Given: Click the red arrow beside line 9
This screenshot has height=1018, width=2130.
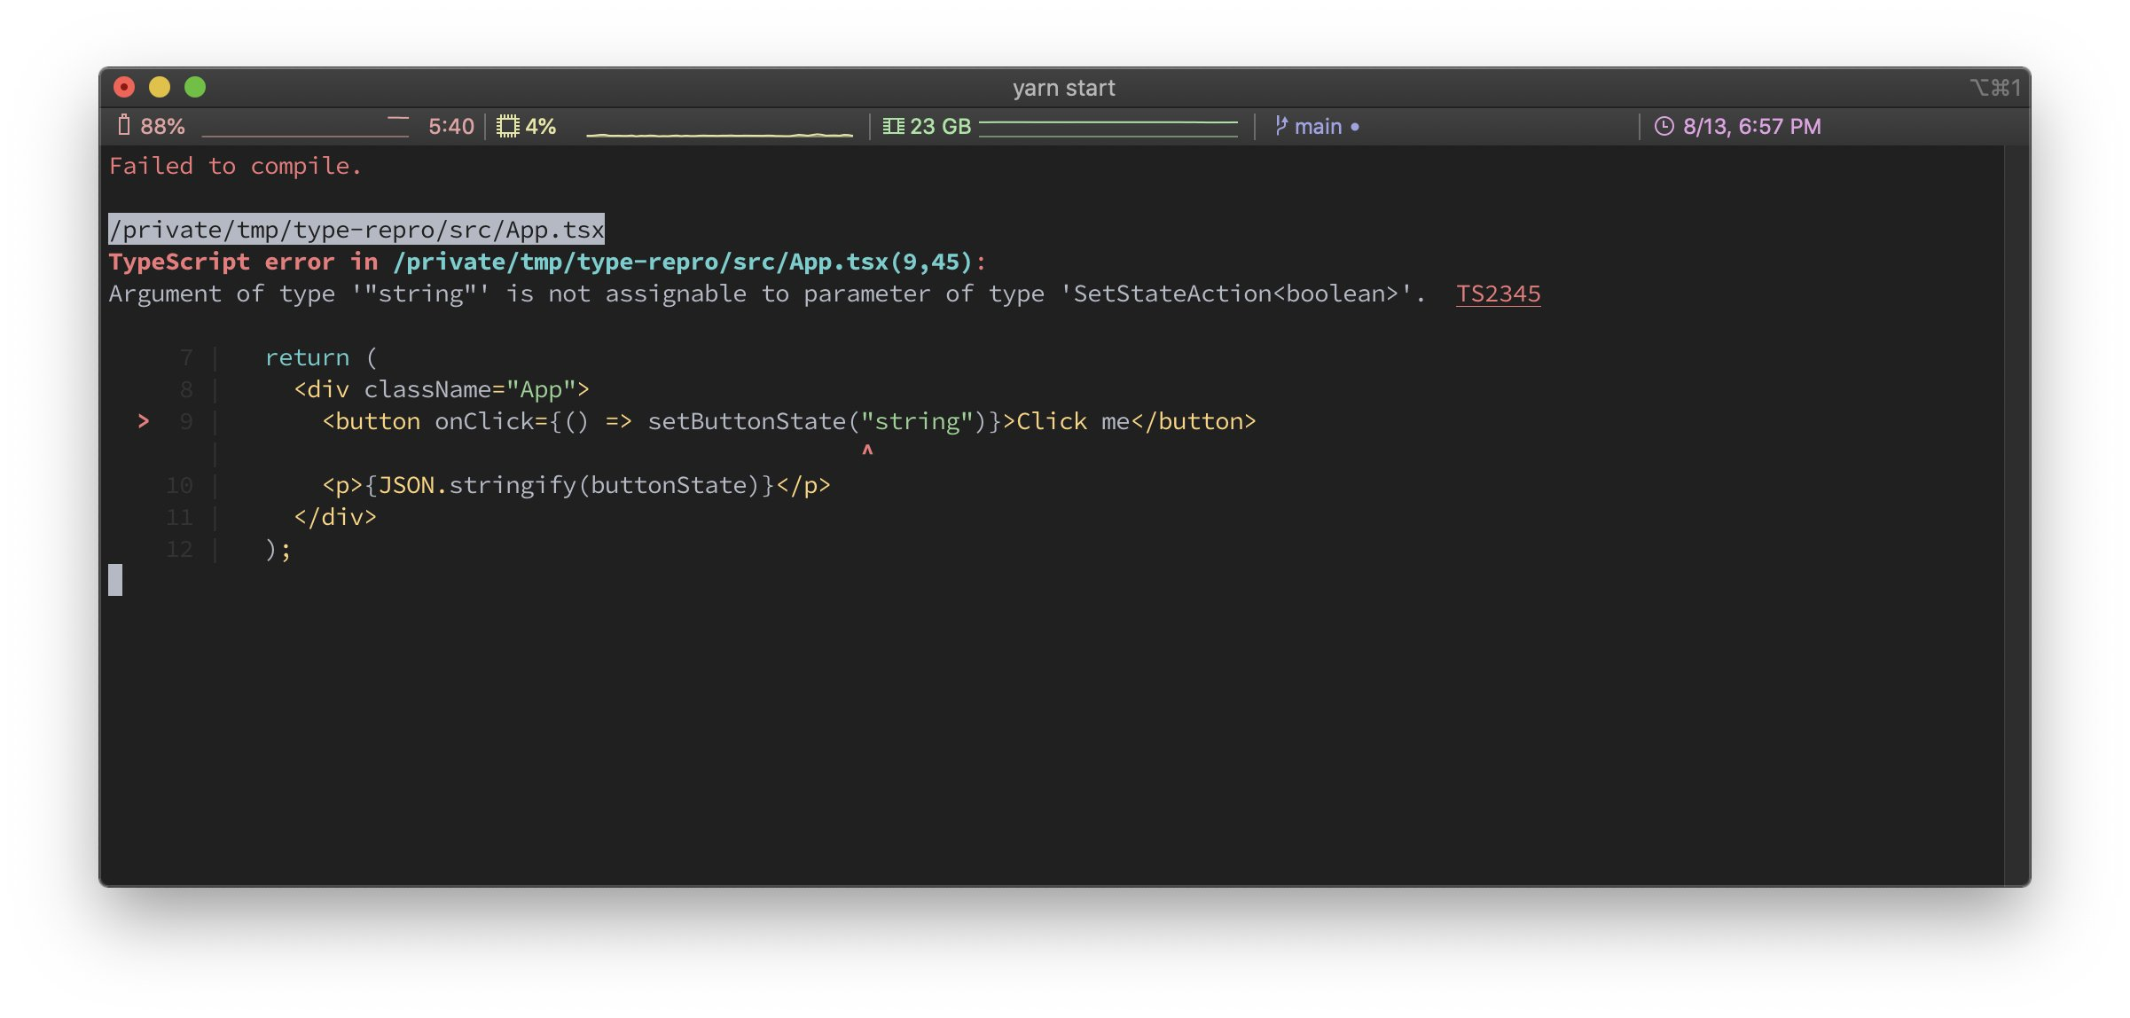Looking at the screenshot, I should (144, 422).
